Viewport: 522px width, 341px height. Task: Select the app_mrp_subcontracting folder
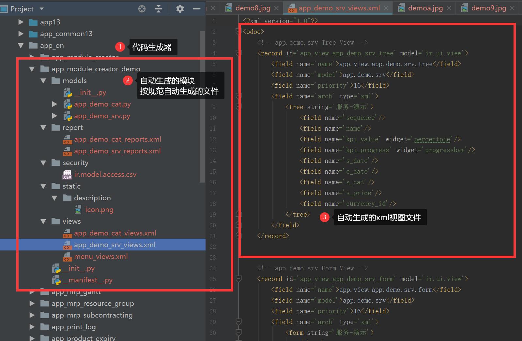(92, 315)
